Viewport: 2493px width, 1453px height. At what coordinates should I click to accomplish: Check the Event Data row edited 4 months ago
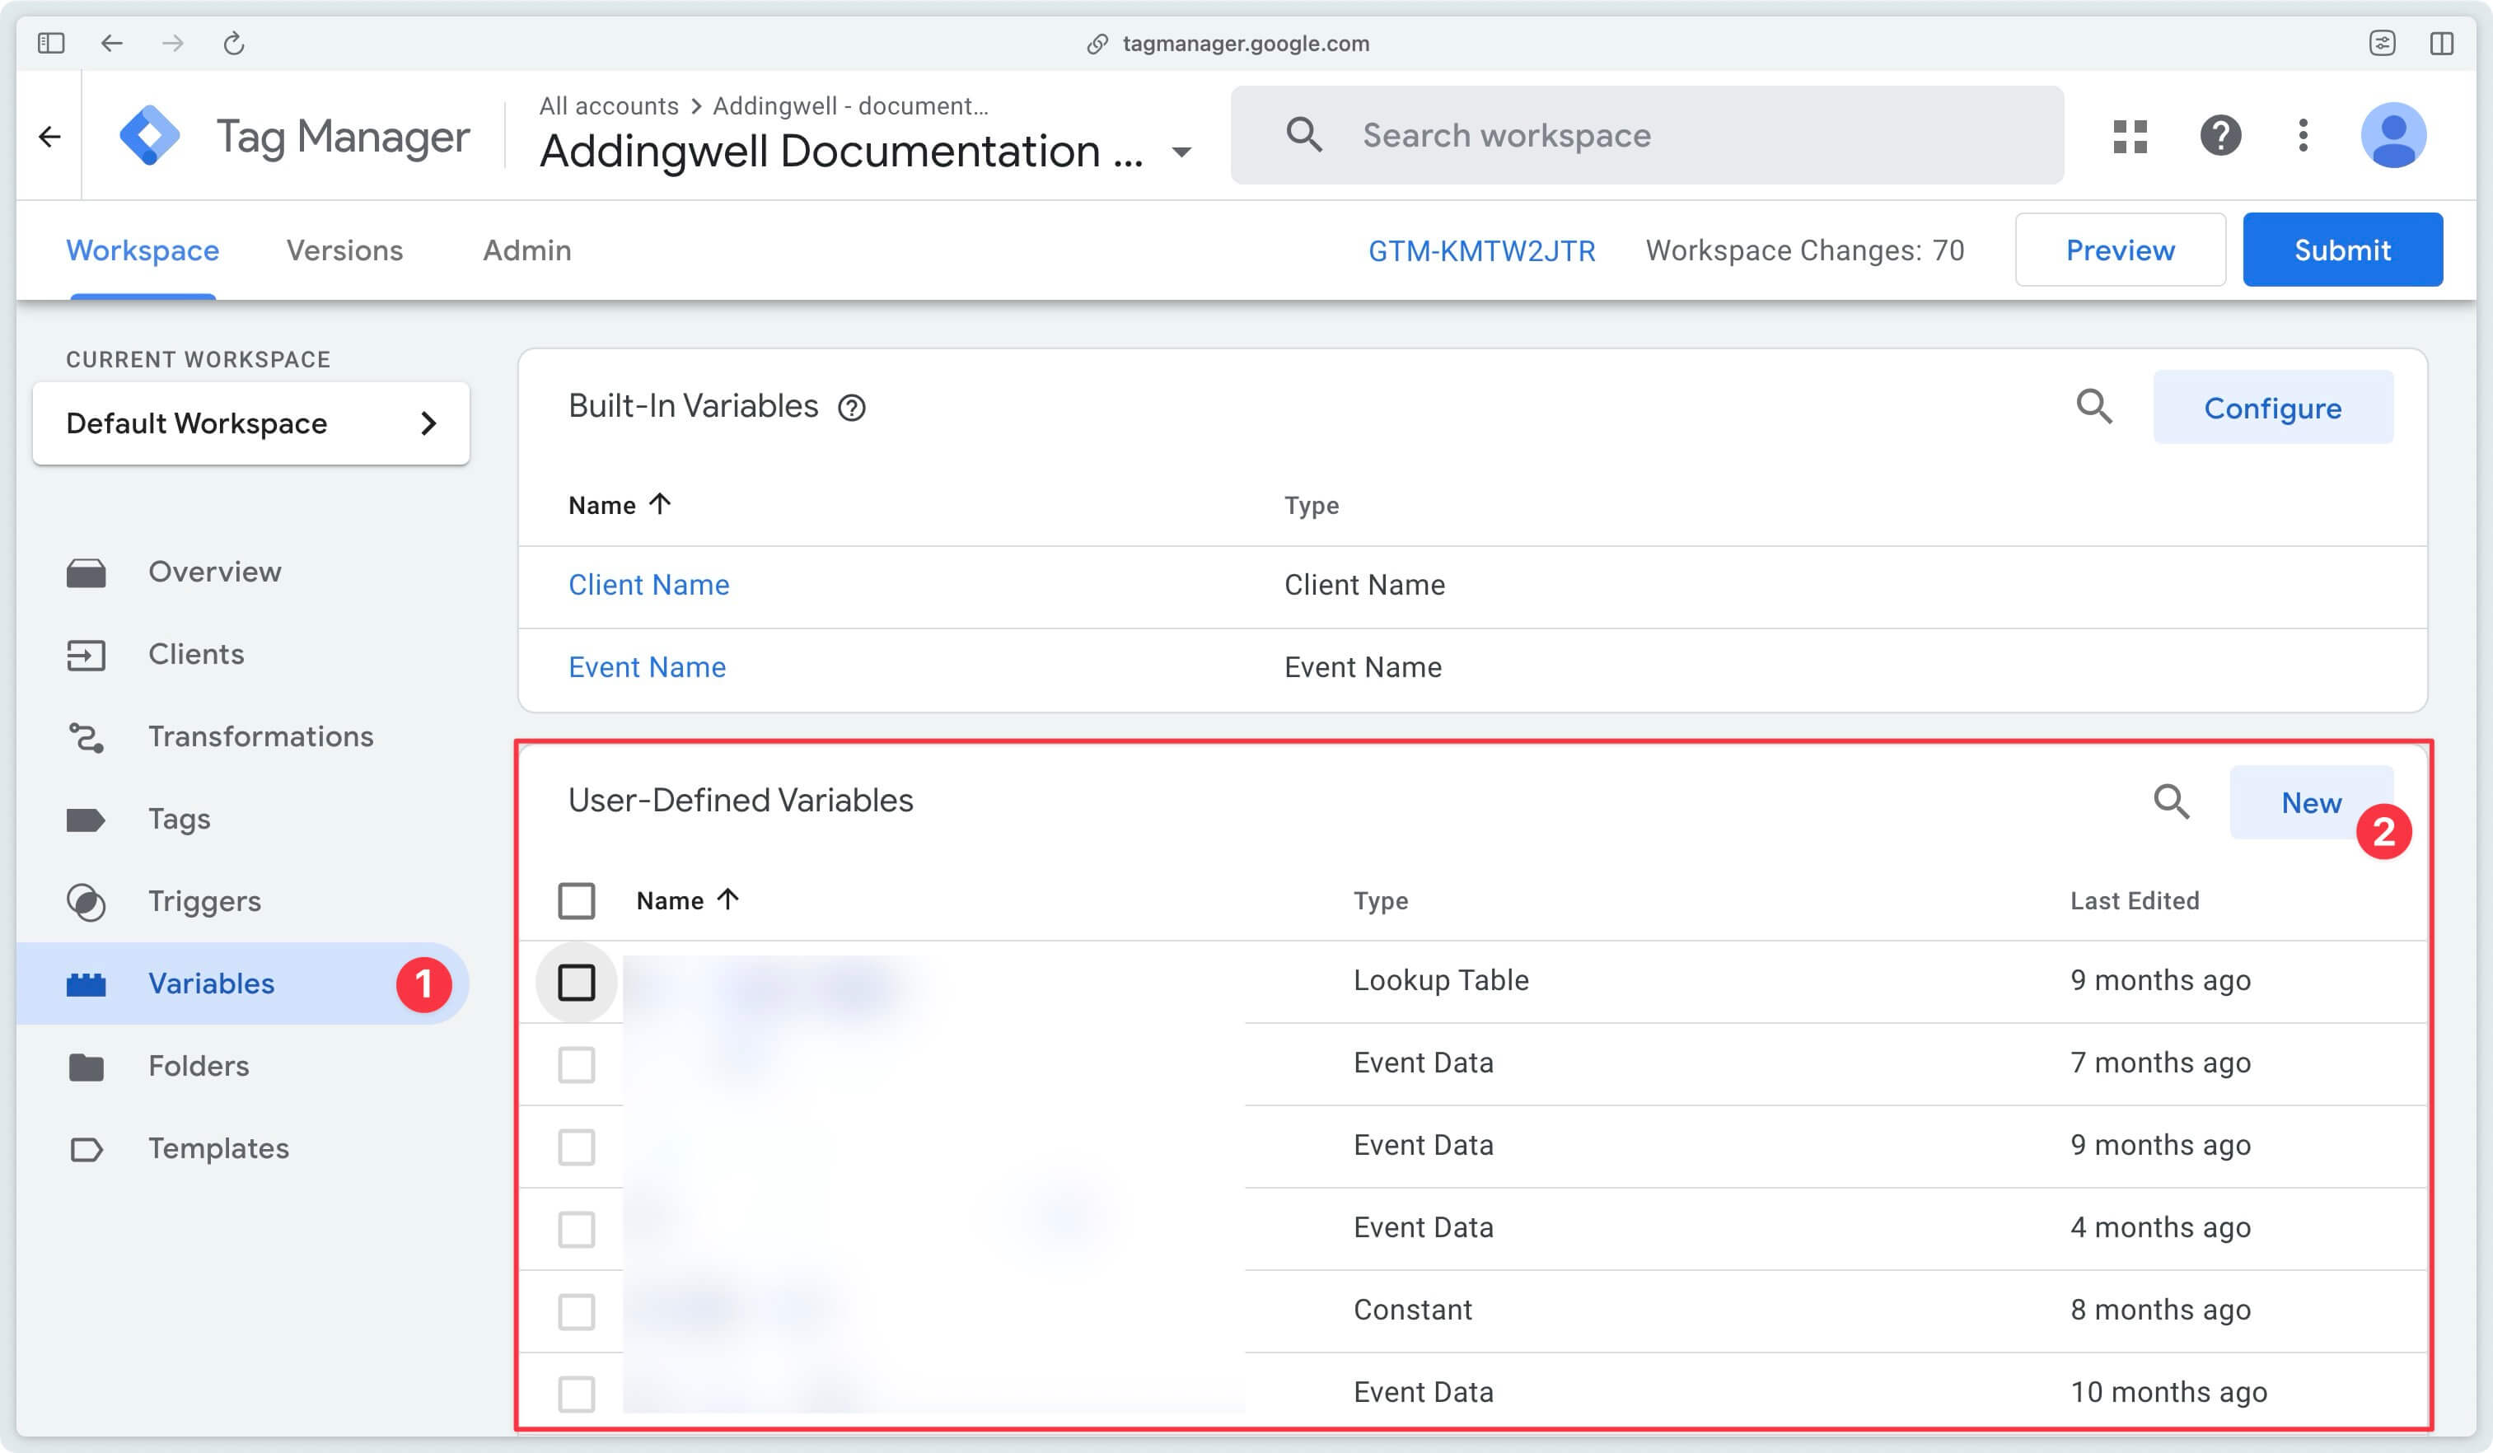pyautogui.click(x=577, y=1230)
